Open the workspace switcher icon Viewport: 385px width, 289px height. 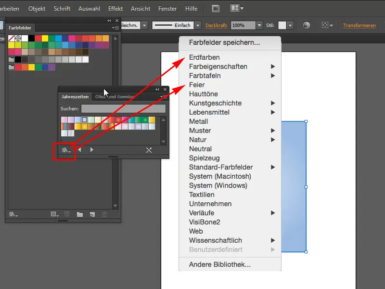click(x=234, y=8)
